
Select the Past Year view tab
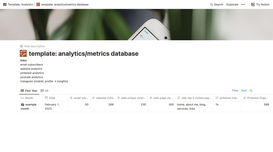click(x=29, y=91)
